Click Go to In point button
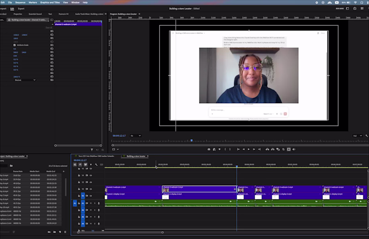 click(238, 149)
